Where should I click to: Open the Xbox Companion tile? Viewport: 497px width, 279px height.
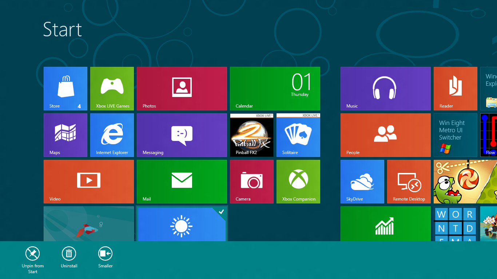click(298, 182)
